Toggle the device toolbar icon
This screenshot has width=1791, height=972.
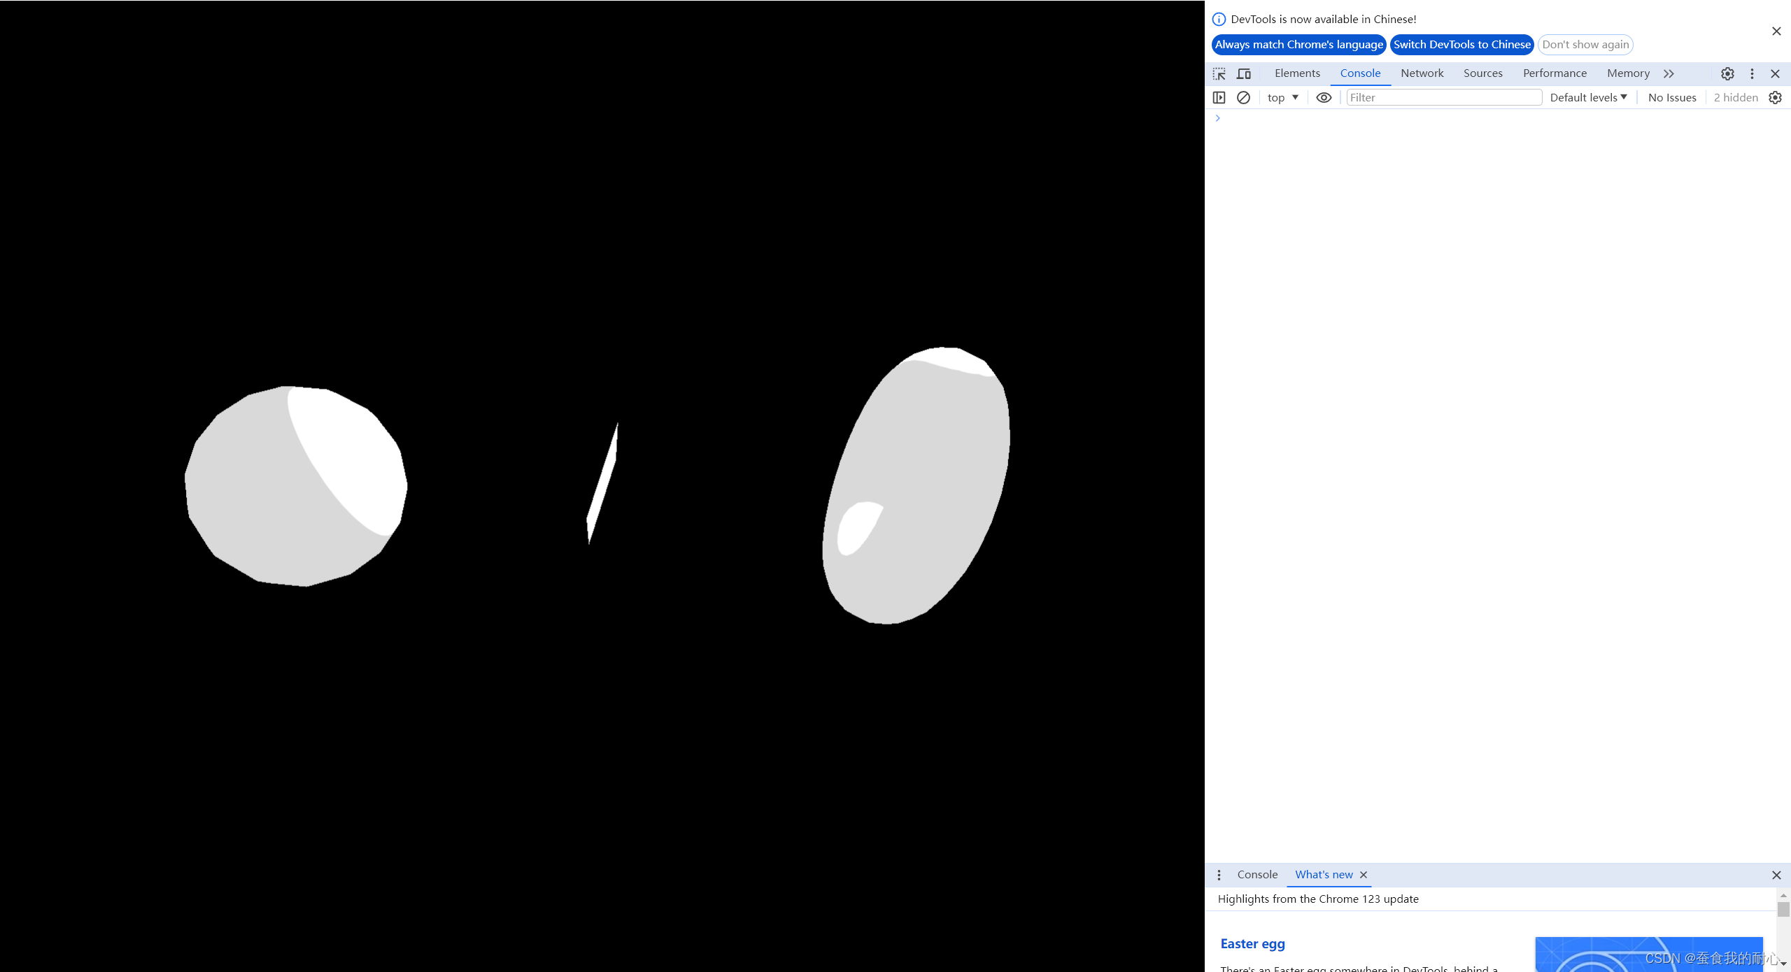point(1244,73)
